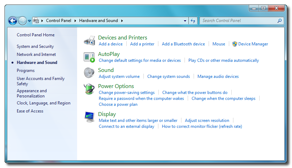Go to System and Security
Screen dimensions: 292x168
[x=35, y=46]
